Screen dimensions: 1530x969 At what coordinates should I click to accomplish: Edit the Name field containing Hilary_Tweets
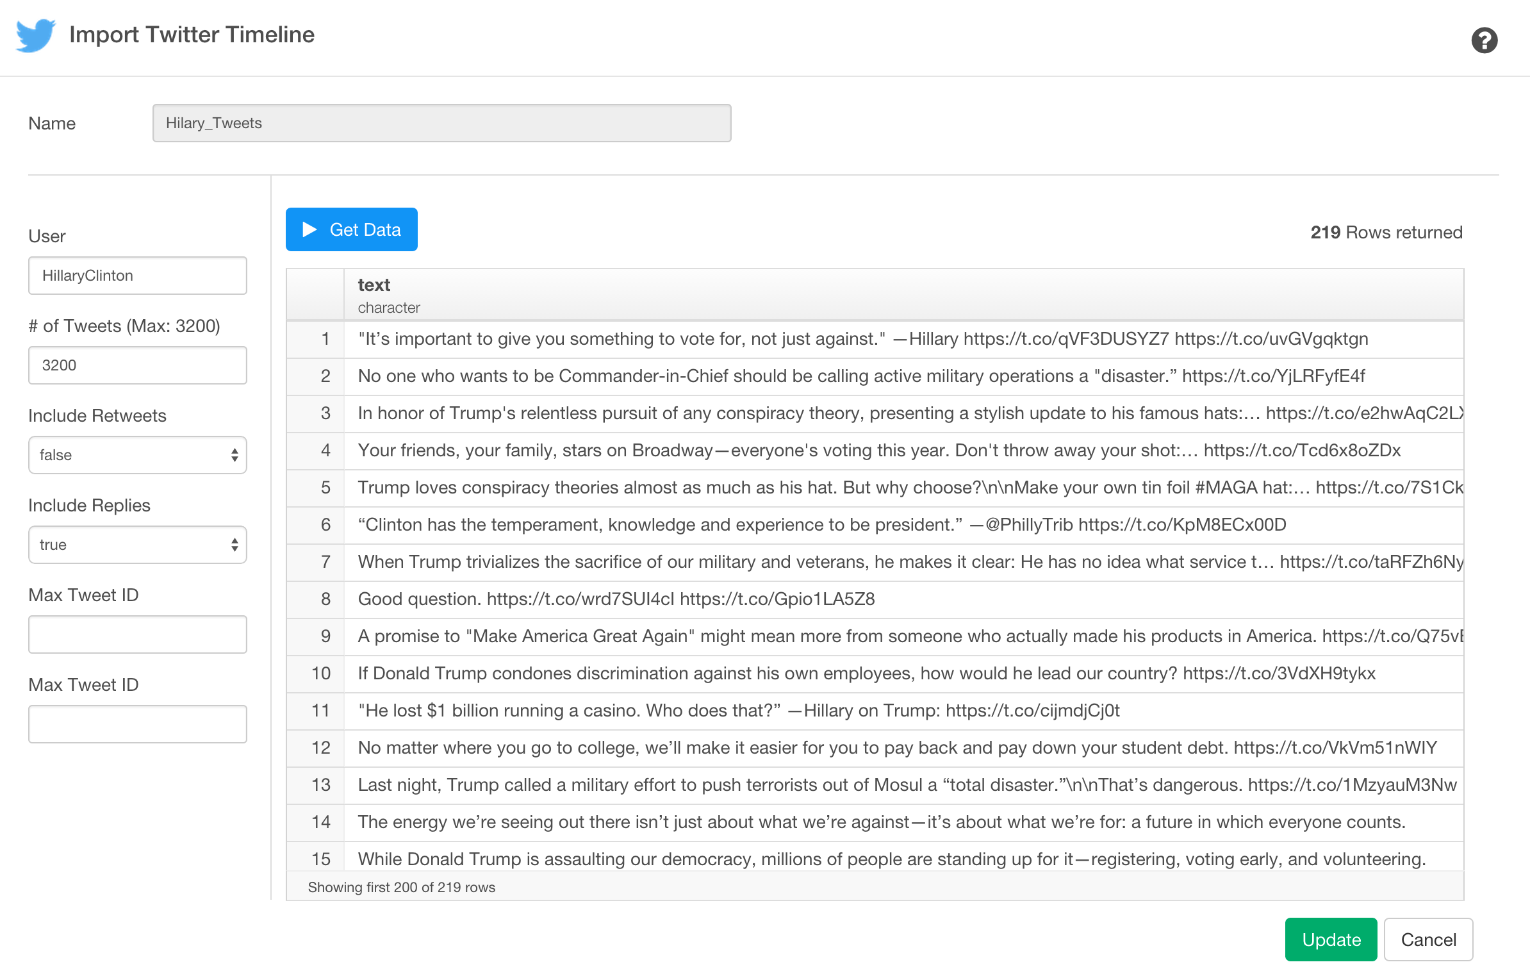click(441, 122)
